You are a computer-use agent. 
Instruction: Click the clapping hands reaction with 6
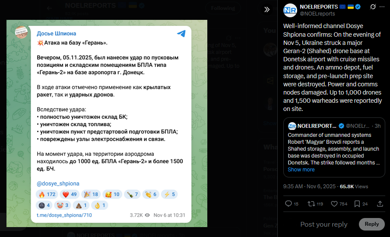tap(151, 194)
